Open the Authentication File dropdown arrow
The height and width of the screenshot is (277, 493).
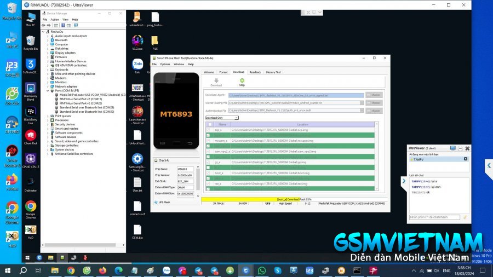point(362,110)
